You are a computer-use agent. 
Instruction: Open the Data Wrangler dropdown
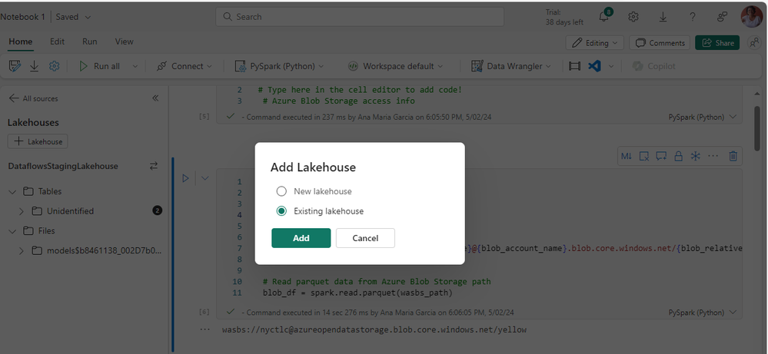511,66
